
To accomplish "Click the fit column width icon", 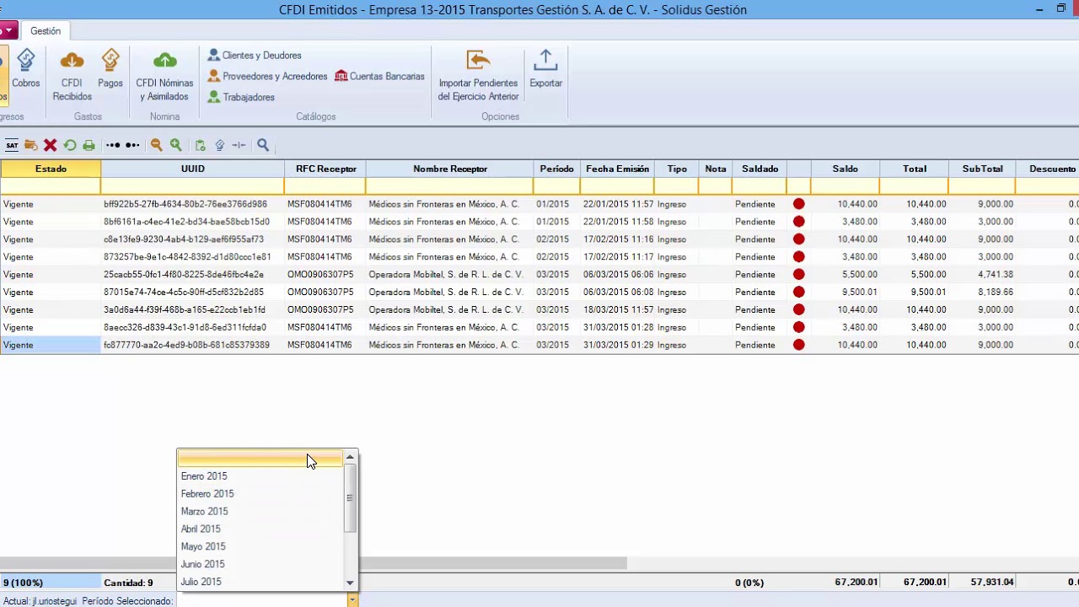I will pyautogui.click(x=239, y=145).
